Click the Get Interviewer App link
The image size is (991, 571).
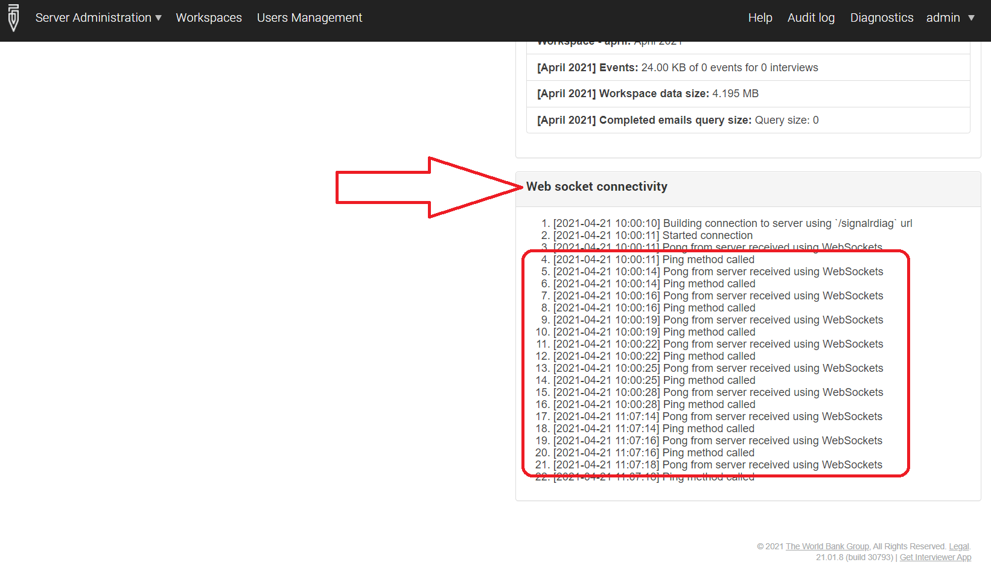(x=935, y=557)
